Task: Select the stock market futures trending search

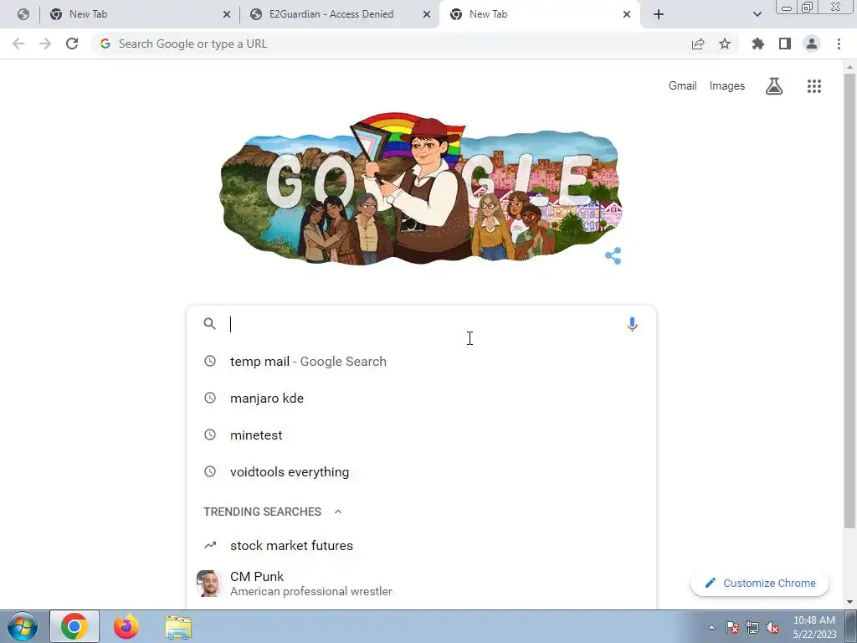Action: (421, 545)
